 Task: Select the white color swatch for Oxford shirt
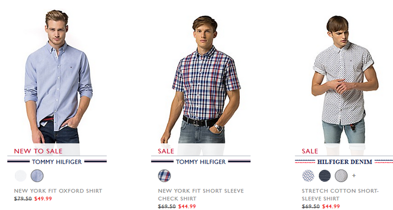click(21, 176)
